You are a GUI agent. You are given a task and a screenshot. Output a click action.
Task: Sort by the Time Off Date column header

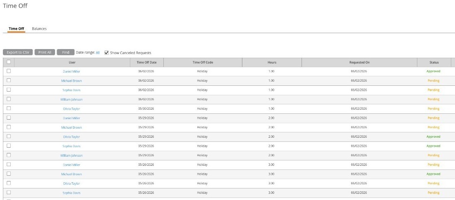pos(147,63)
